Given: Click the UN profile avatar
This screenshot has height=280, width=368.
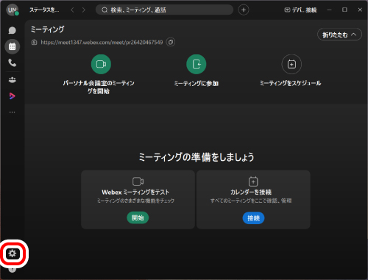Looking at the screenshot, I should 12,10.
